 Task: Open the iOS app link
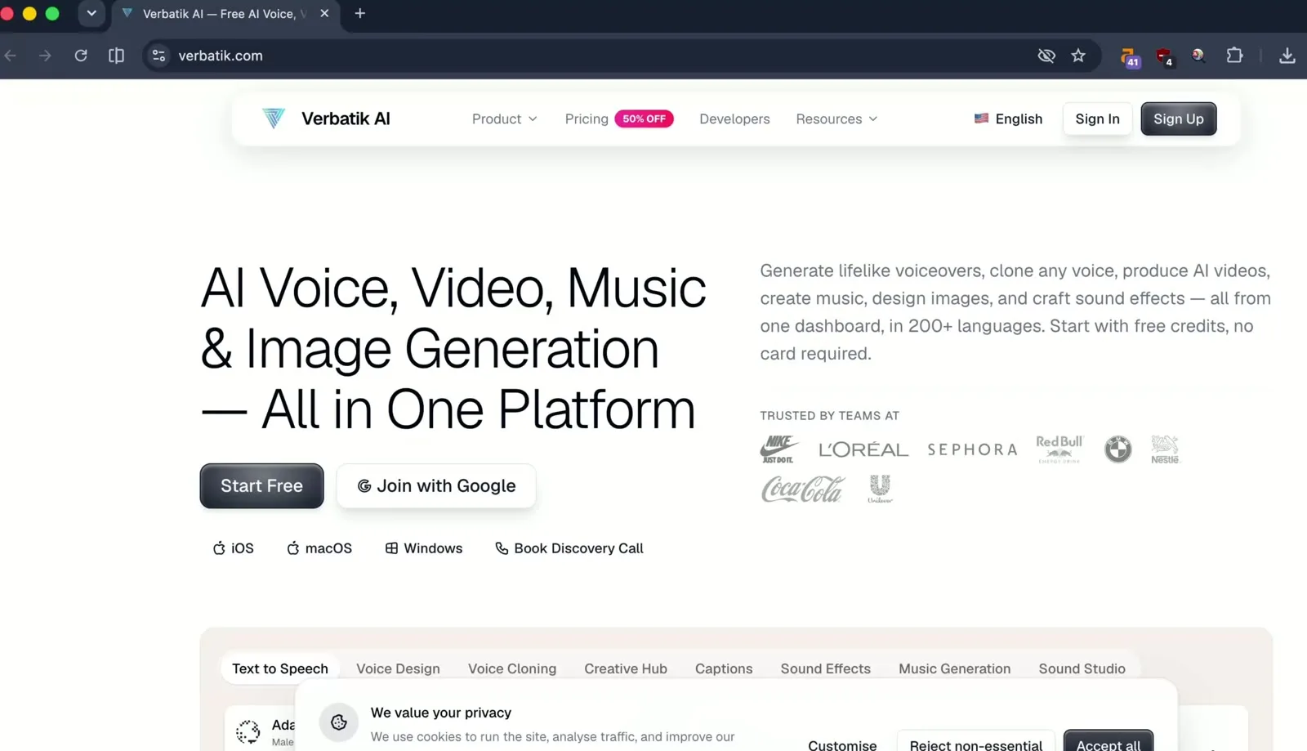[234, 548]
